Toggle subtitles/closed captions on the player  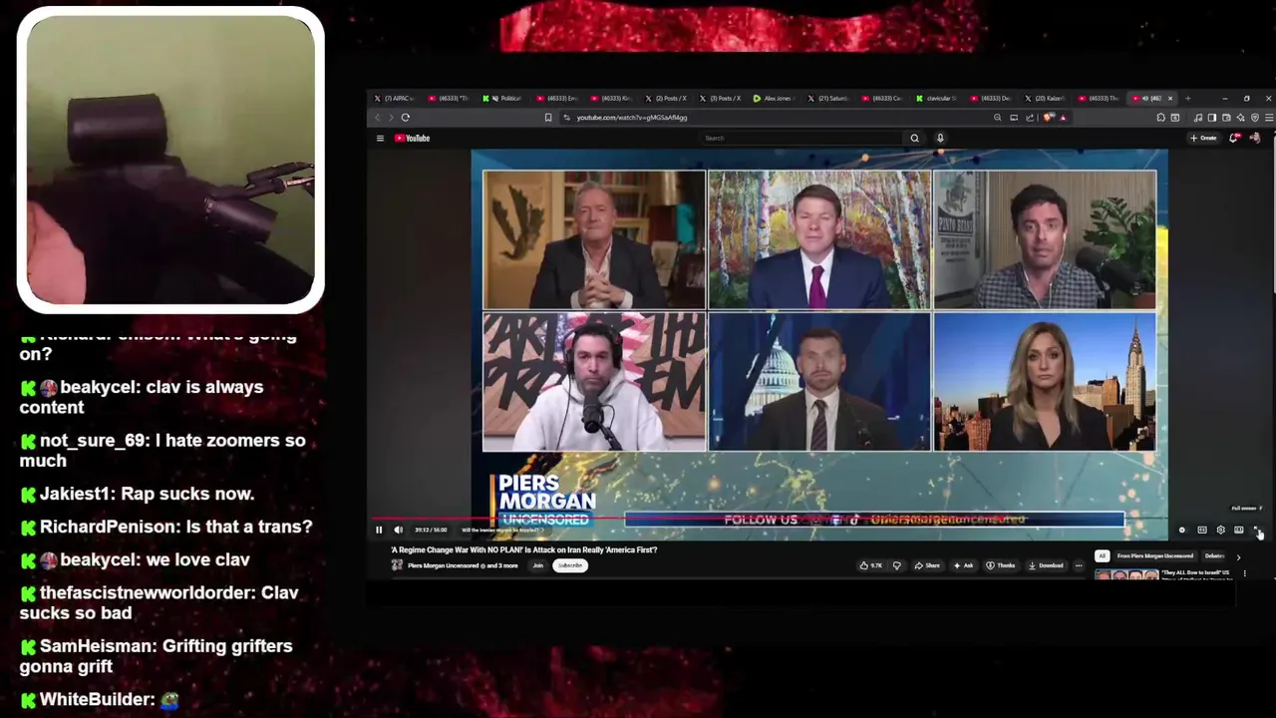1202,530
